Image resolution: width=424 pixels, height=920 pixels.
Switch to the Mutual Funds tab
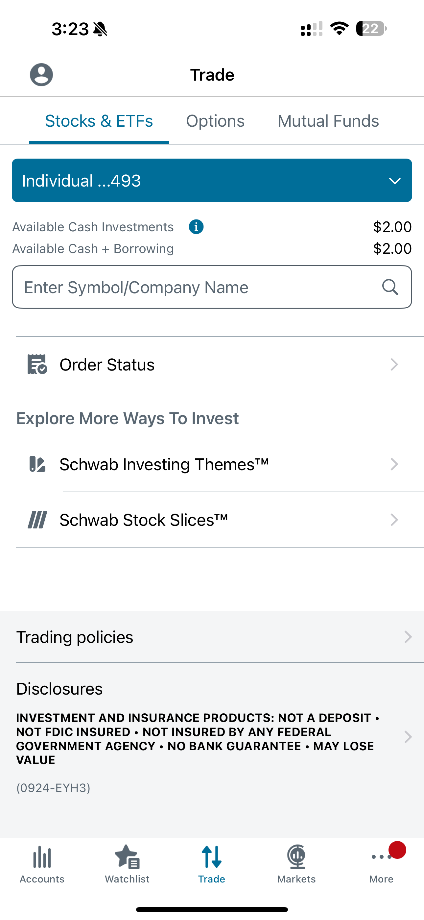(x=328, y=121)
